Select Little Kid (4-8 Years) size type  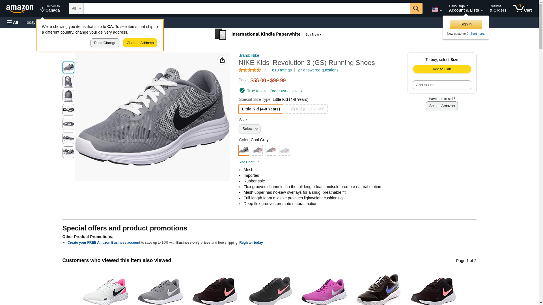[x=260, y=109]
